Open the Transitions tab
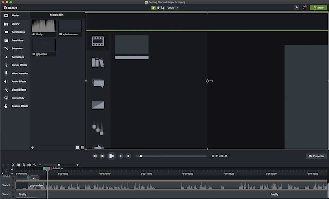This screenshot has height=199, width=329. pos(15,40)
